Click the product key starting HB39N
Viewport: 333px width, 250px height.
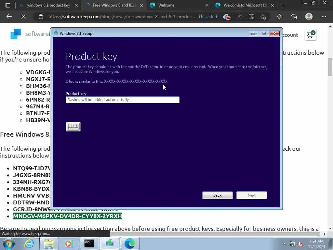tap(38, 120)
